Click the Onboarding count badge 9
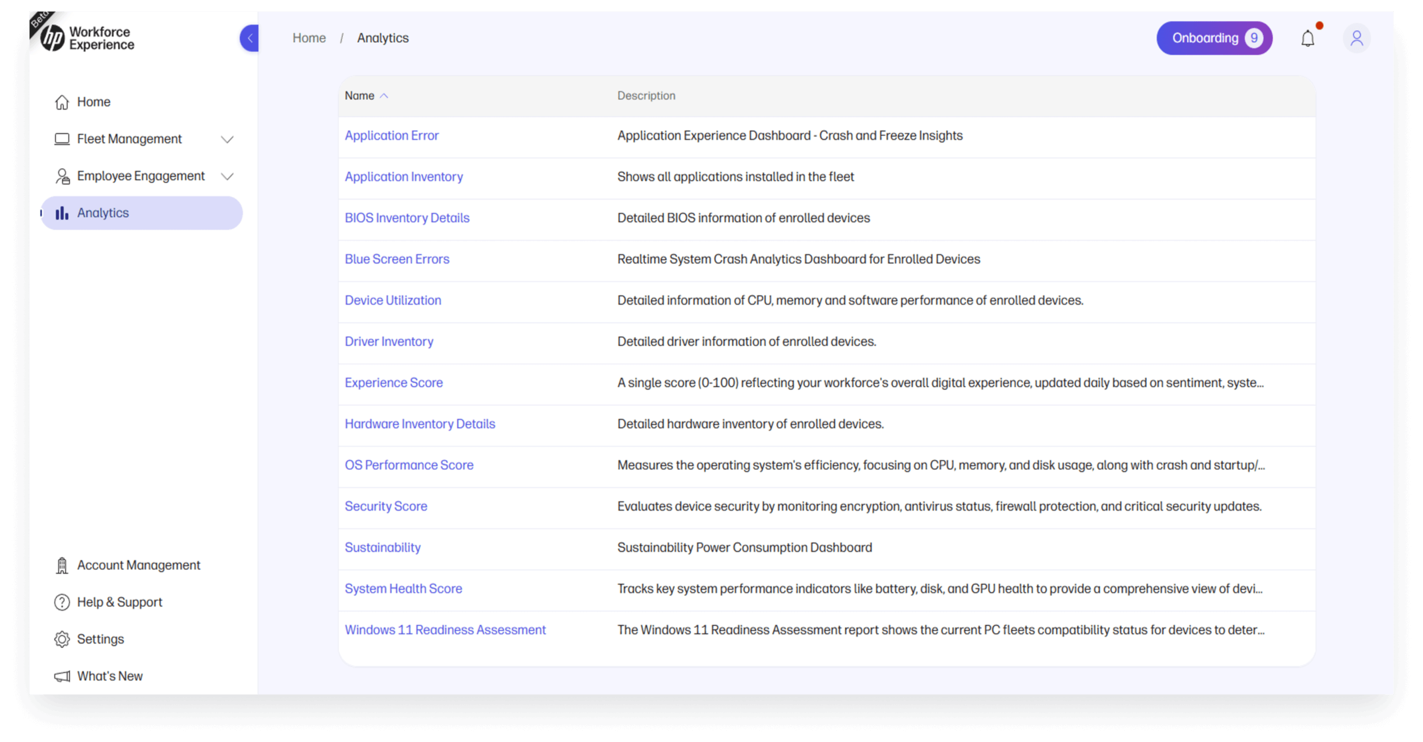 [x=1254, y=38]
